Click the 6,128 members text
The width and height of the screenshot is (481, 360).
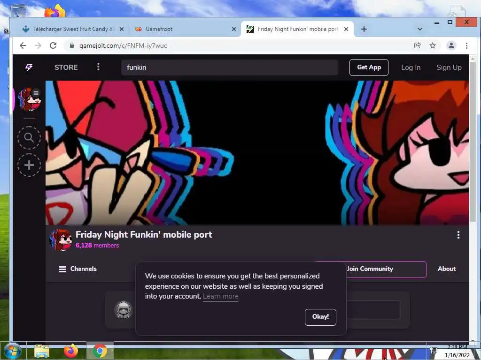[x=97, y=245]
